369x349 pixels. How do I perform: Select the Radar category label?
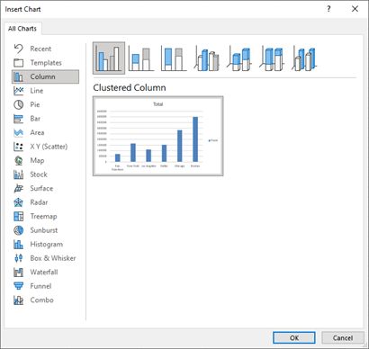pyautogui.click(x=39, y=202)
